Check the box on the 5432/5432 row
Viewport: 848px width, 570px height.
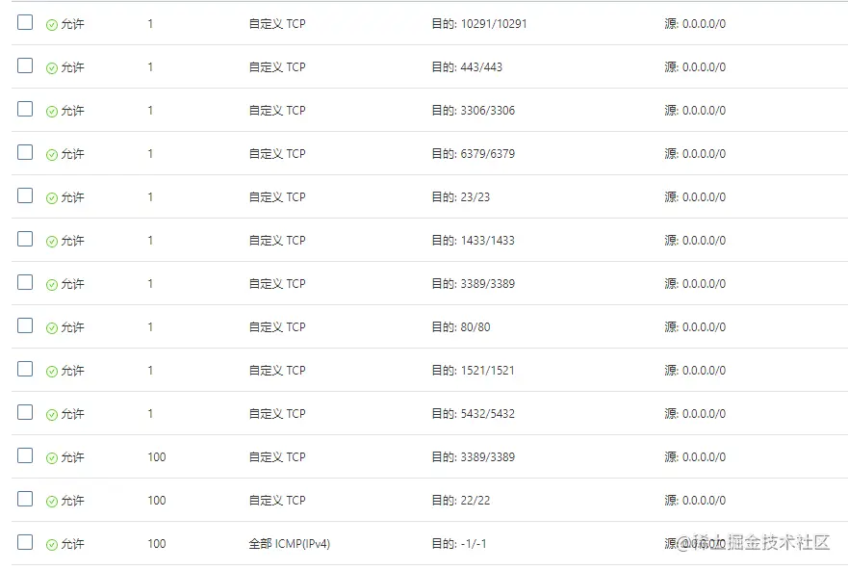25,412
